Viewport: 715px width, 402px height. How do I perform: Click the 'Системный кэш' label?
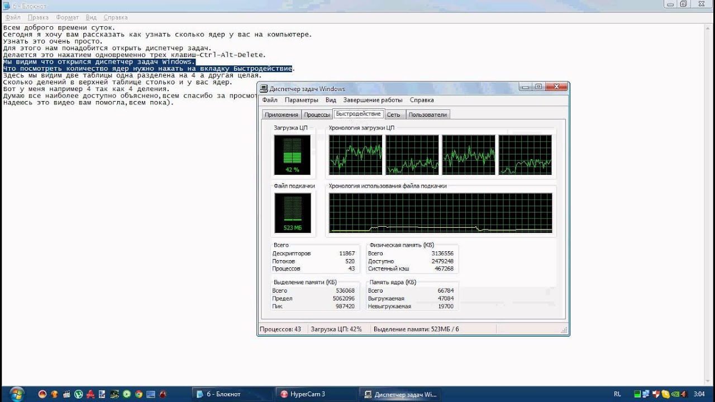388,269
